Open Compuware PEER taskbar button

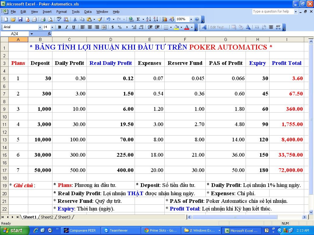pos(81,230)
